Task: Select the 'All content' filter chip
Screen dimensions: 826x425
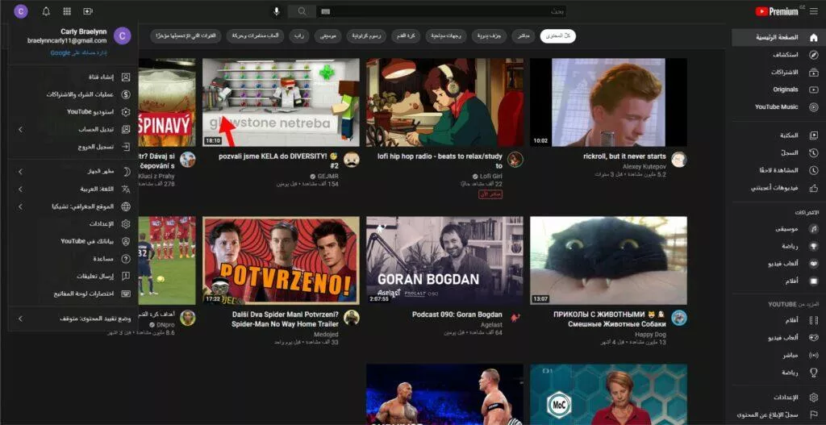Action: pyautogui.click(x=558, y=35)
